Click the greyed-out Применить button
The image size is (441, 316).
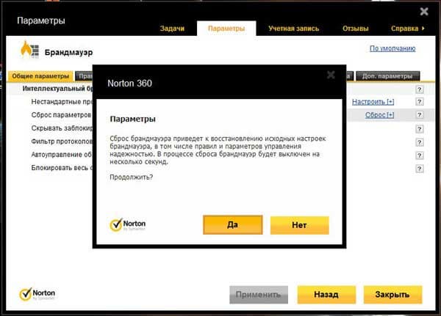(x=259, y=295)
